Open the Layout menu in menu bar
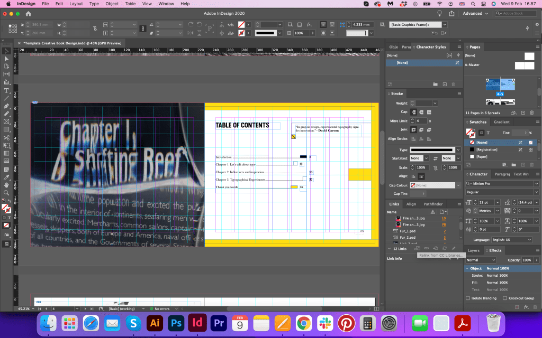 tap(76, 4)
